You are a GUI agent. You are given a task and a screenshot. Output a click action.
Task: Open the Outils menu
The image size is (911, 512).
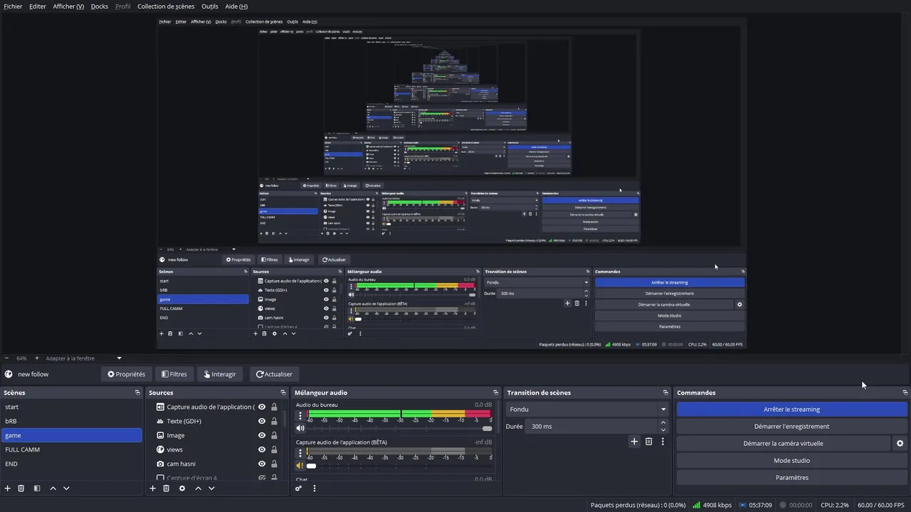click(x=210, y=6)
